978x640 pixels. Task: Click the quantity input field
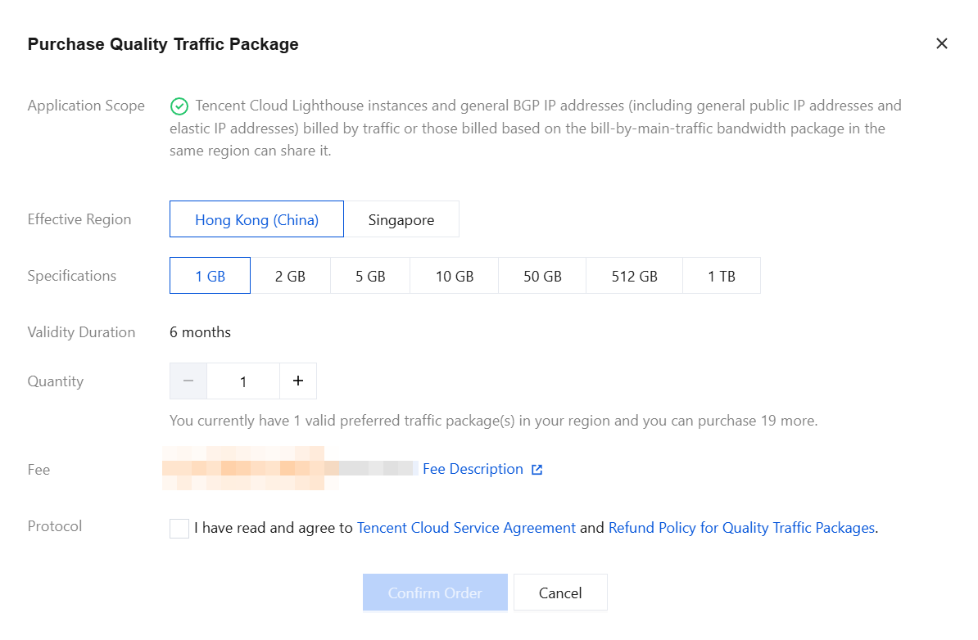point(243,381)
